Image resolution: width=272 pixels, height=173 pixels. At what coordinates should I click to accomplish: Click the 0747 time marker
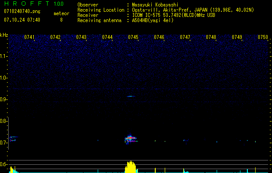[x=185, y=37]
